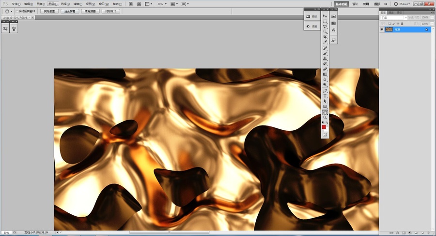The width and height of the screenshot is (436, 236).
Task: Open the Adjustments panel icon
Action: point(308,27)
